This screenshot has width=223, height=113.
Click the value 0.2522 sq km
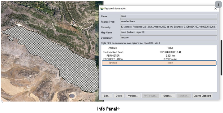[x=170, y=59]
